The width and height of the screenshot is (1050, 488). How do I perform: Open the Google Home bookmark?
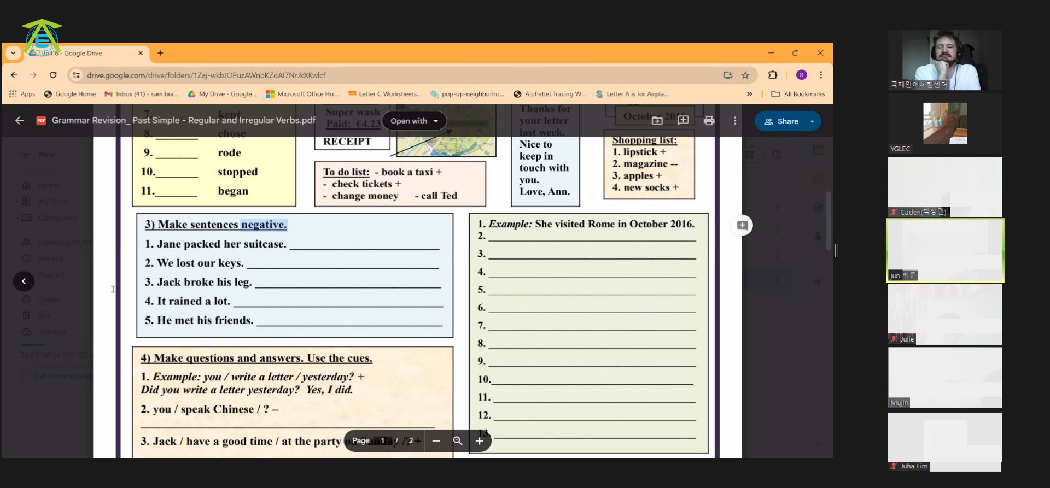coord(70,94)
